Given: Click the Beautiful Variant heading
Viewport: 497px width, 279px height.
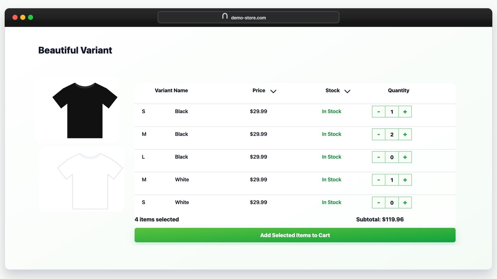Looking at the screenshot, I should (75, 50).
